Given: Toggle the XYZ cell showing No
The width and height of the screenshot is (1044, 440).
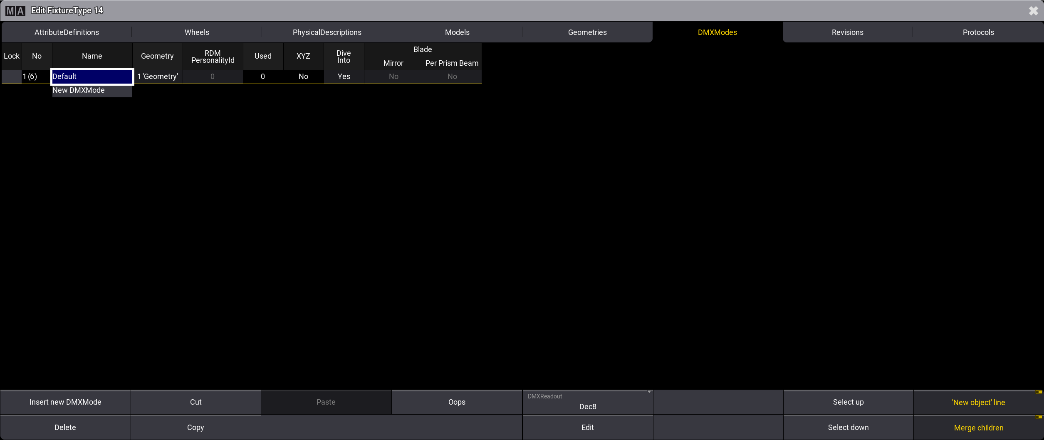Looking at the screenshot, I should tap(303, 77).
